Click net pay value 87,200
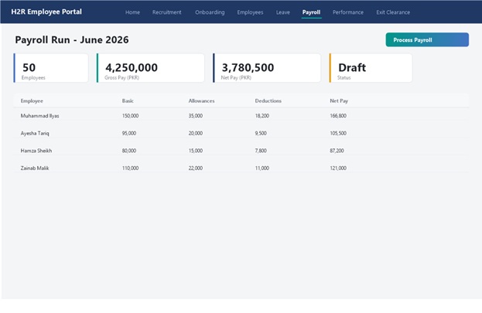 pyautogui.click(x=337, y=151)
